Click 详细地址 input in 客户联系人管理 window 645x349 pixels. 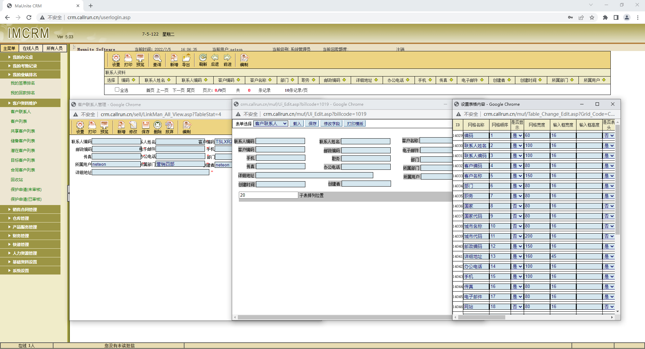(x=150, y=172)
